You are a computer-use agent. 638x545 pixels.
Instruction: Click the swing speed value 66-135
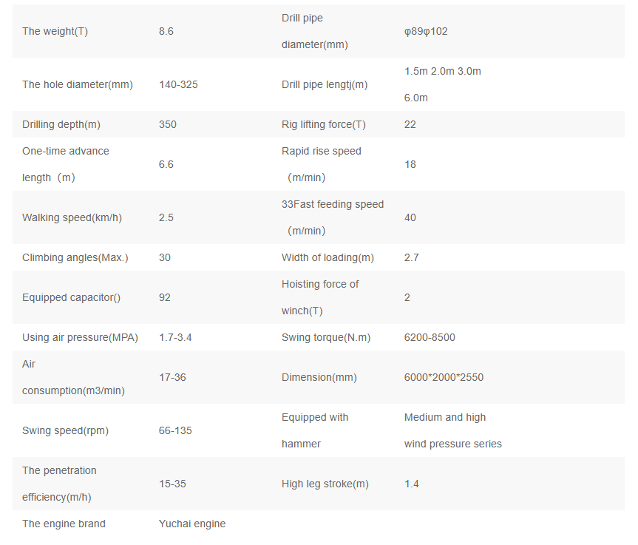coord(175,430)
